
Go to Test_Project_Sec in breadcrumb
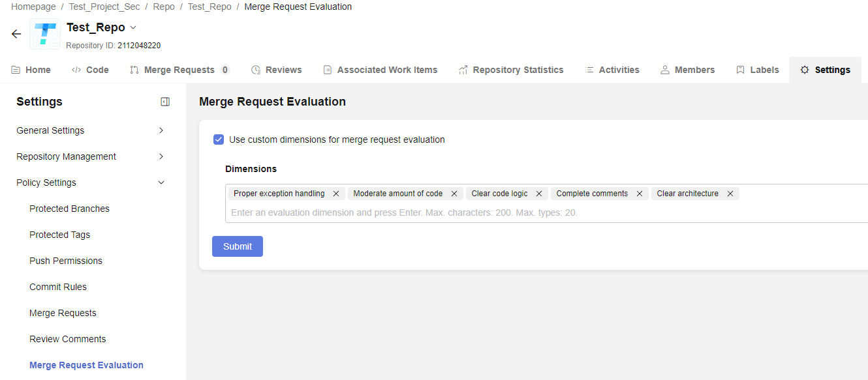(x=104, y=7)
